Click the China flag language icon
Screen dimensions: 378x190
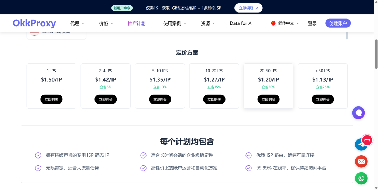tap(273, 23)
